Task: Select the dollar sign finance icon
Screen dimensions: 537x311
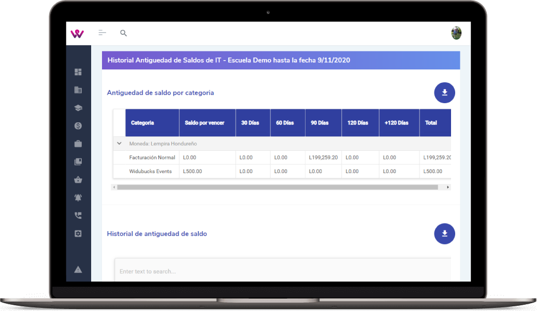Action: [78, 126]
